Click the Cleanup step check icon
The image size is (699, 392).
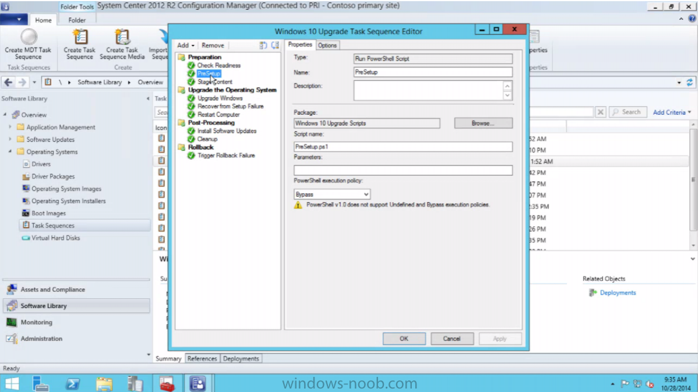[x=191, y=139]
